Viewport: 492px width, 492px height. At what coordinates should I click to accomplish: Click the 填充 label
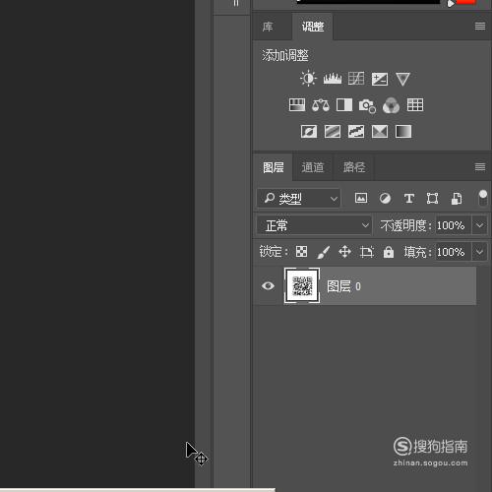pyautogui.click(x=417, y=252)
